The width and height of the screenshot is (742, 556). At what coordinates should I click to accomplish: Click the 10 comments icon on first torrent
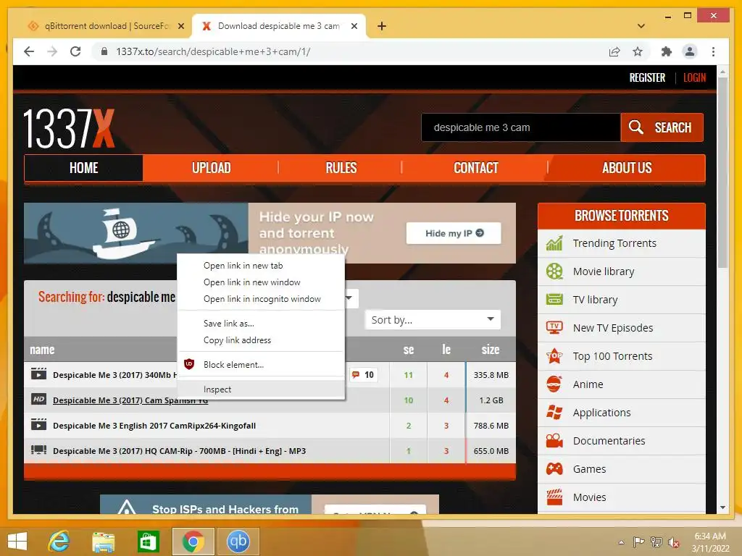(363, 375)
